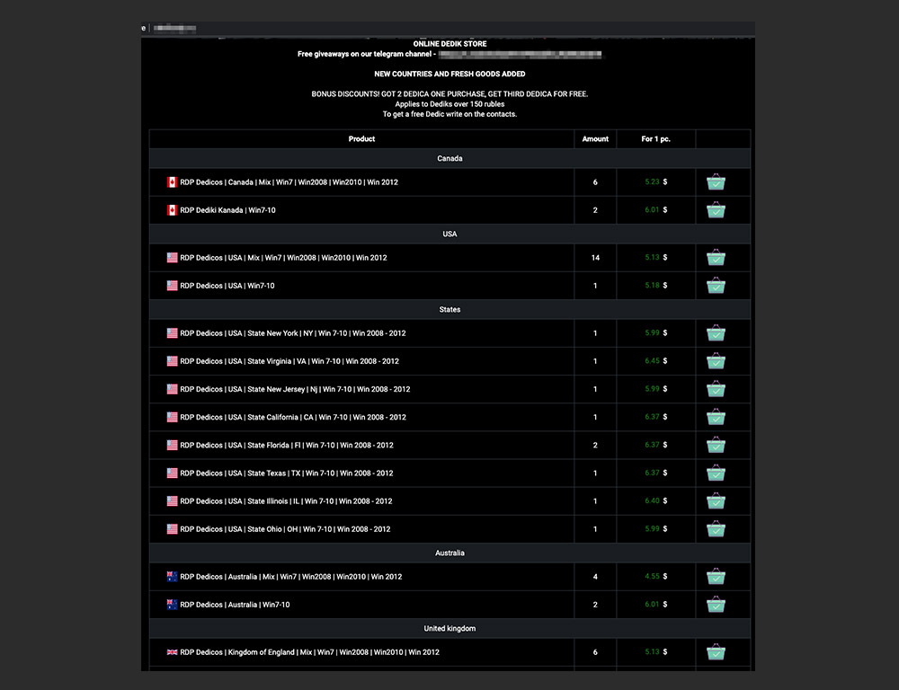Click the UK flag icon in England row
The image size is (899, 690).
tap(172, 652)
